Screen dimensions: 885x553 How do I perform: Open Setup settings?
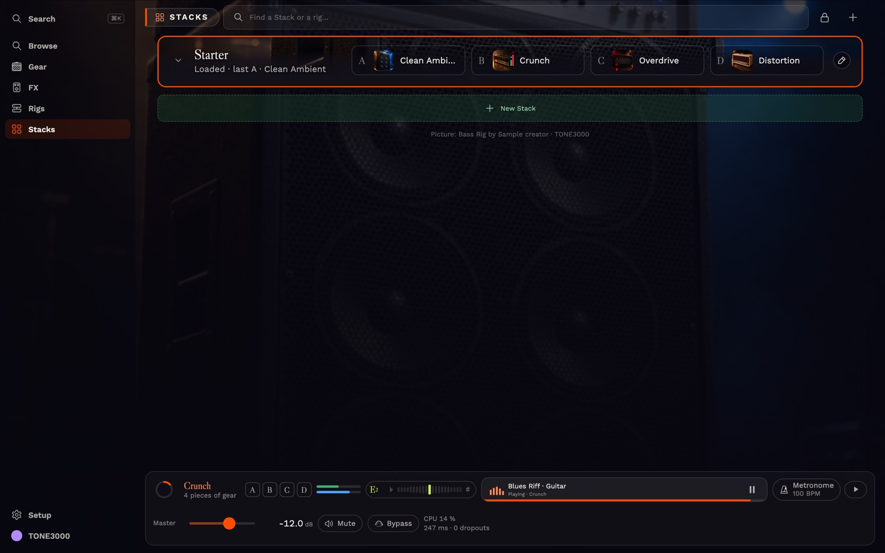[67, 515]
